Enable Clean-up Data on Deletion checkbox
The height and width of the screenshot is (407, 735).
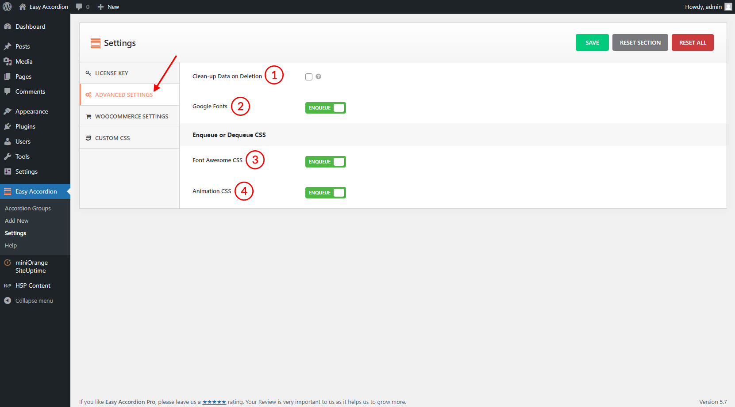click(x=309, y=77)
